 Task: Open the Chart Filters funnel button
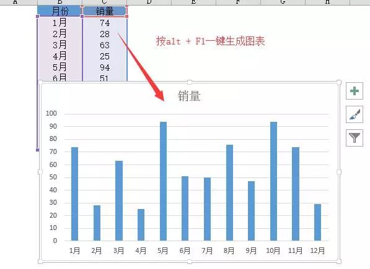(x=354, y=138)
